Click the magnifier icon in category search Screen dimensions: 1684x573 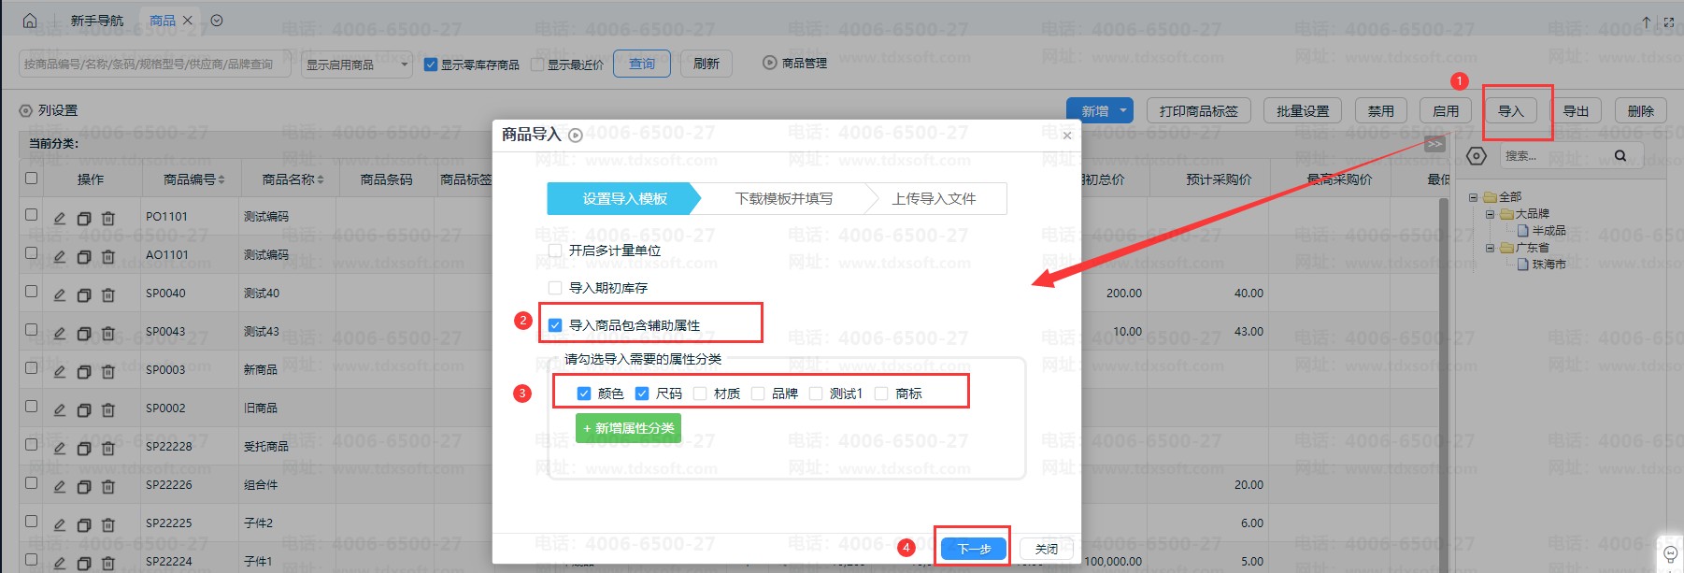coord(1620,156)
